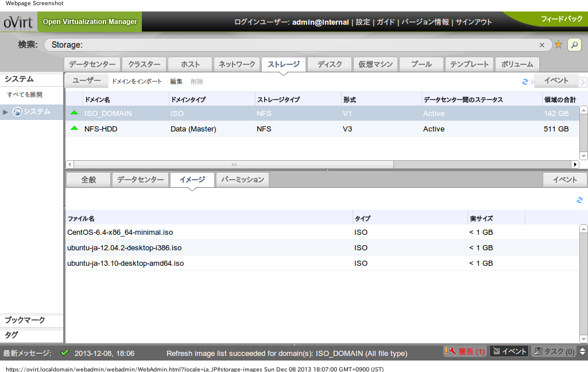Click the magnifier search button
The width and height of the screenshot is (588, 372).
coord(574,45)
